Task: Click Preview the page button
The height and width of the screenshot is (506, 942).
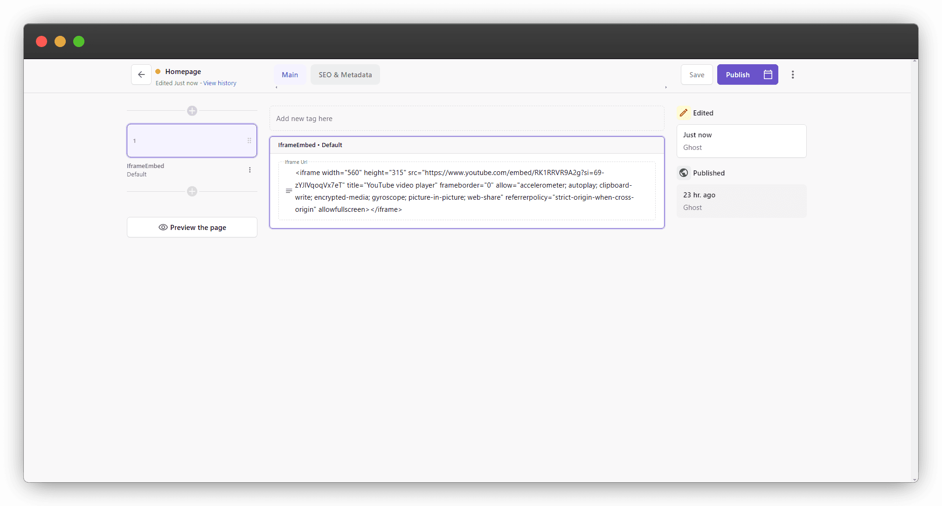Action: (192, 227)
